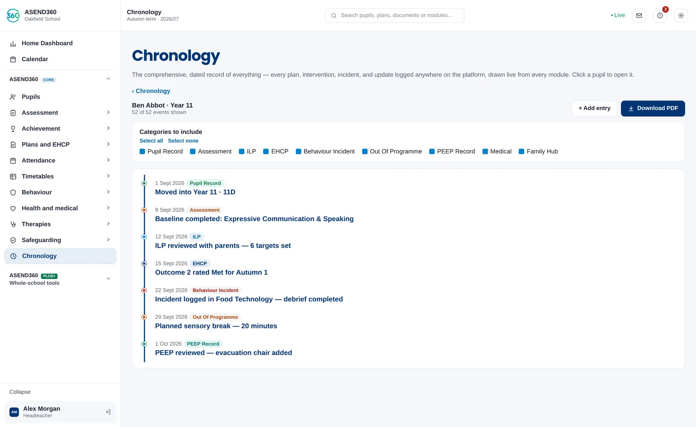Expand the Assessment sidebar submenu chevron
This screenshot has width=696, height=427.
108,113
